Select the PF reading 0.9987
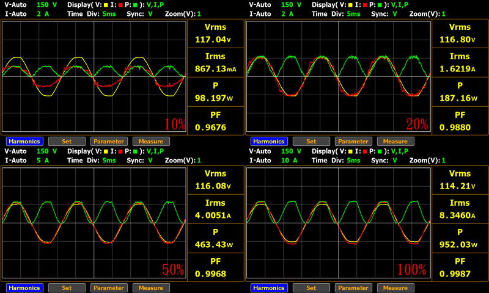Screen dimensions: 489x293 [x=455, y=273]
